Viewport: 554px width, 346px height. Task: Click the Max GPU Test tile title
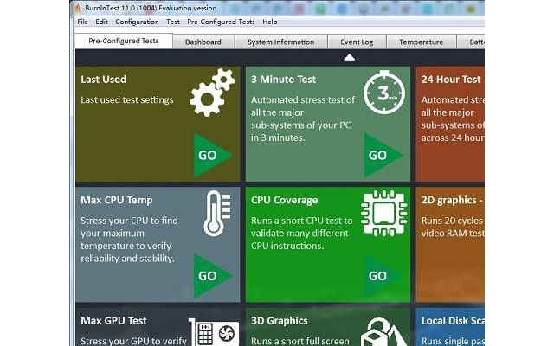coord(113,321)
